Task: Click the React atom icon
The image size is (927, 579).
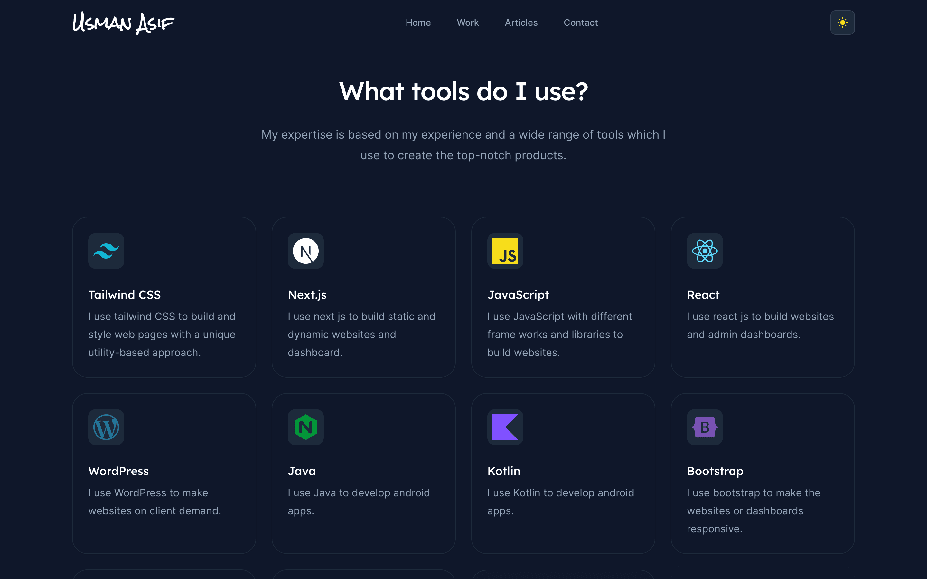Action: pos(705,251)
